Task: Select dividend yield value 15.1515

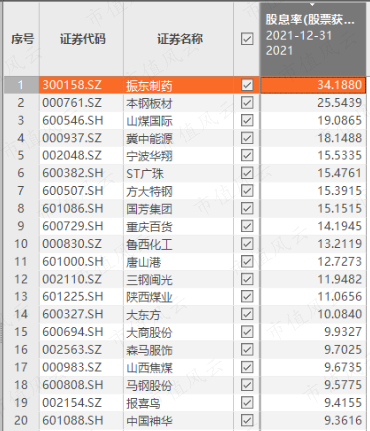Action: click(339, 208)
